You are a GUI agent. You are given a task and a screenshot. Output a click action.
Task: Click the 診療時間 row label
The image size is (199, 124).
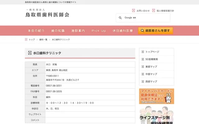[35, 103]
